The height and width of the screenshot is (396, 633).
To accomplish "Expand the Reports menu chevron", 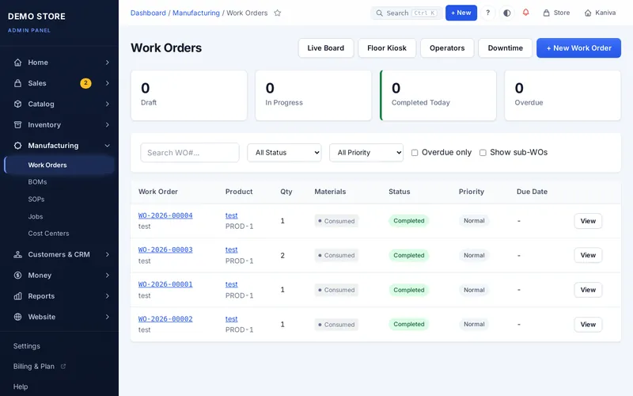I will point(108,296).
